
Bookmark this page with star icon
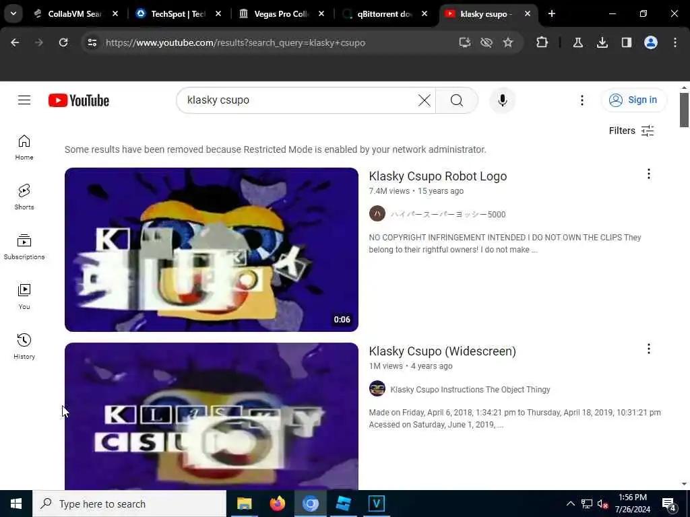point(508,42)
